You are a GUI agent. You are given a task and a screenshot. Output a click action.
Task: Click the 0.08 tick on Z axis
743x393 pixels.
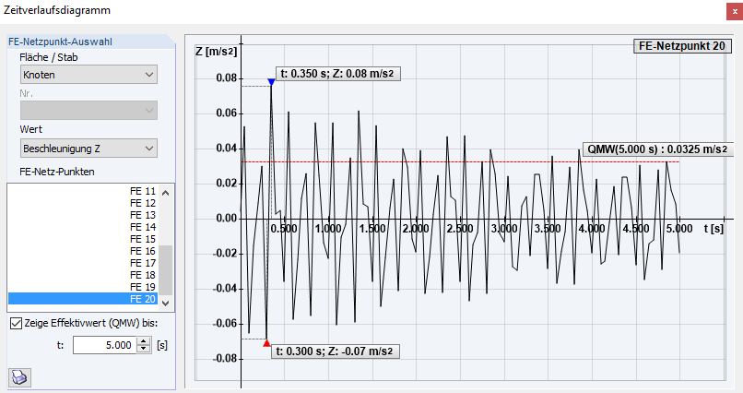point(226,77)
